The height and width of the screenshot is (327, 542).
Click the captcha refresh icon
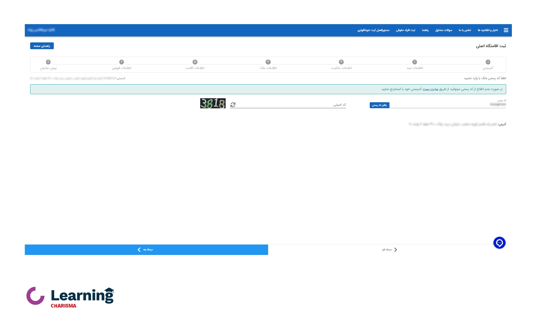tap(233, 105)
